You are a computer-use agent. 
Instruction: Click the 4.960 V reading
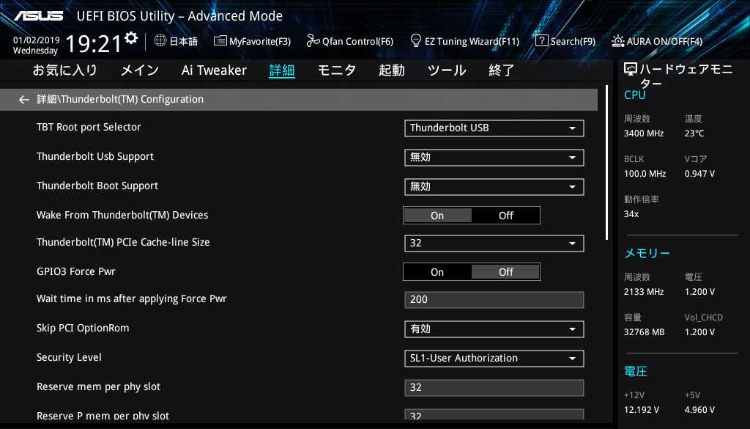click(x=699, y=410)
